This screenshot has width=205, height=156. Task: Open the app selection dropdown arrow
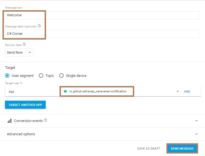coord(178,92)
